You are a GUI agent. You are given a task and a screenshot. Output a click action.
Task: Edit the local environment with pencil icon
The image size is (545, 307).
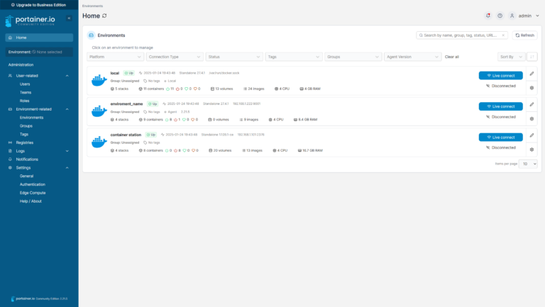(532, 73)
